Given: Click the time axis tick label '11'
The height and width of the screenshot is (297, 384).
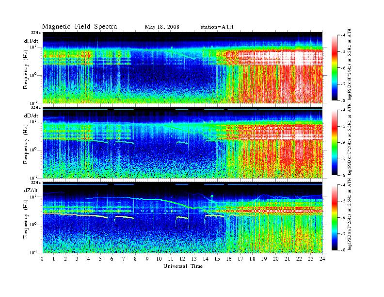Looking at the screenshot, I should tap(171, 259).
